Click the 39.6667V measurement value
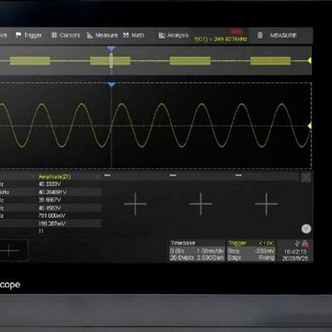This screenshot has height=332, width=332. point(50,200)
